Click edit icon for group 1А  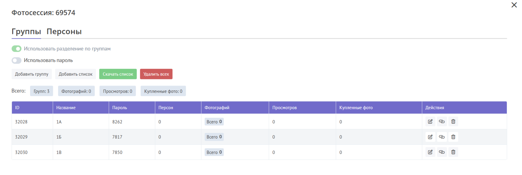[x=430, y=122]
